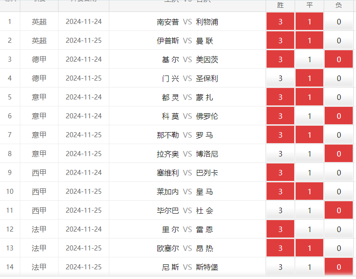Screen dimensions: 356x279
Task: Click match text 伊普斯 VS 曼联
Action: tap(185, 41)
